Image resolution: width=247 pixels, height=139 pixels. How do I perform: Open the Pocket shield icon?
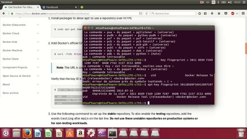click(x=226, y=14)
